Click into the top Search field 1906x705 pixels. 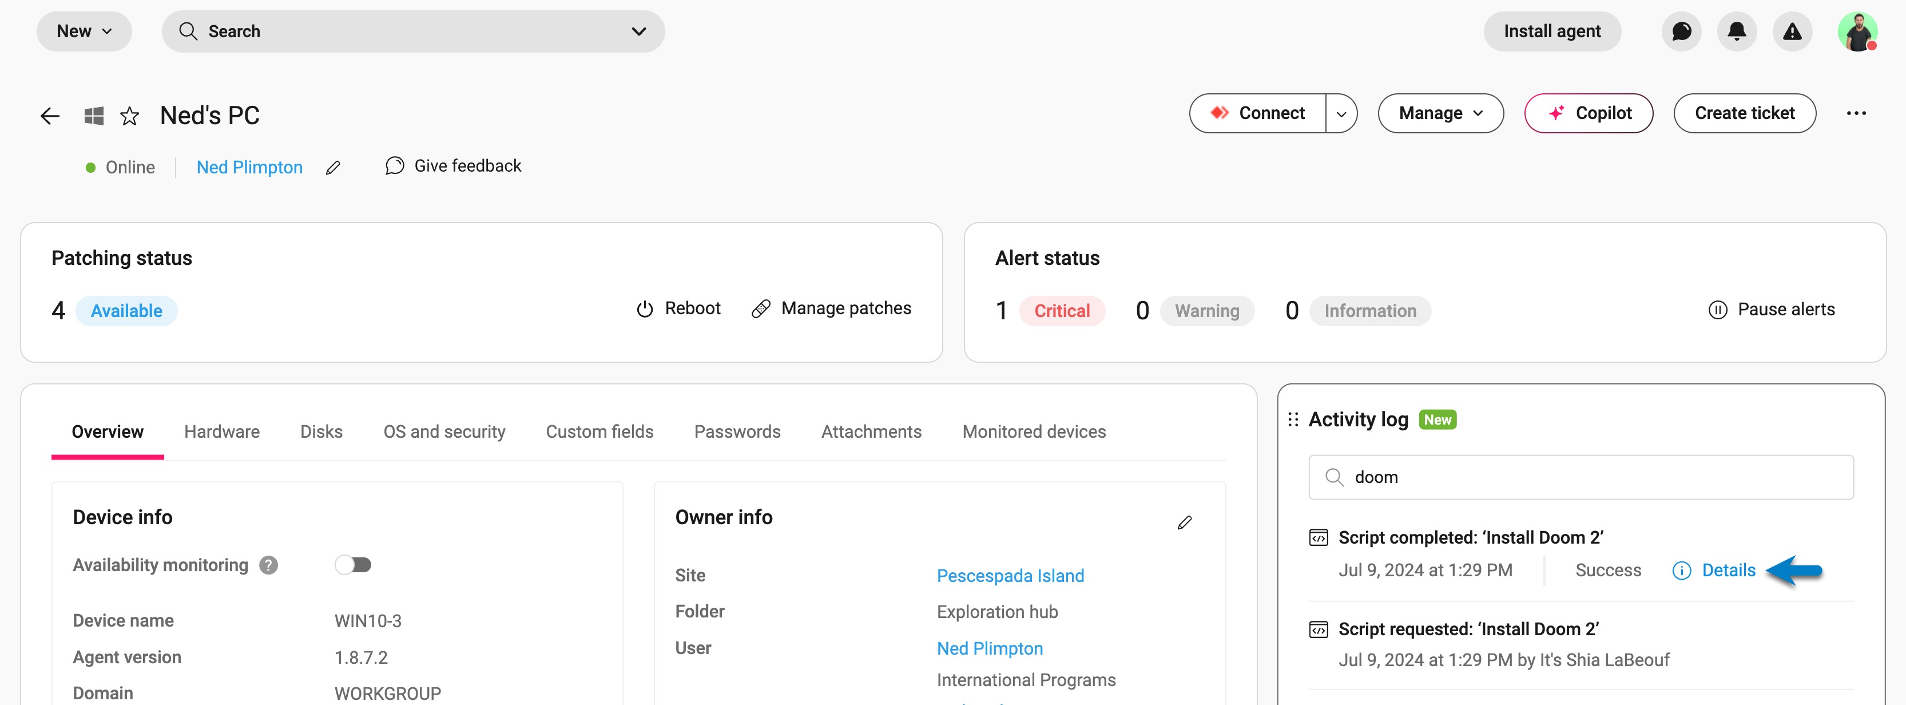point(413,31)
